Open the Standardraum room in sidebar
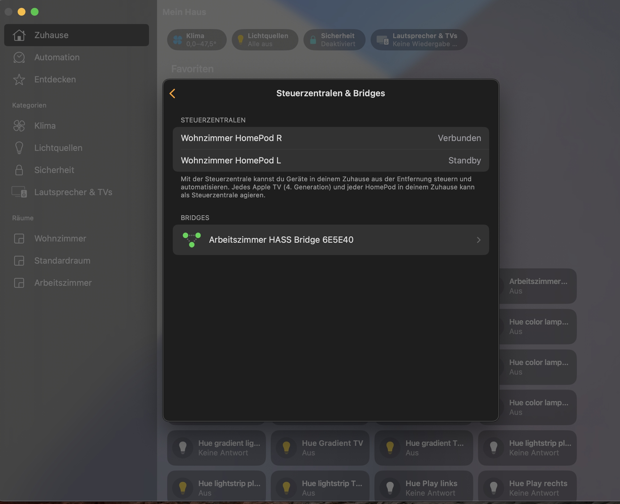 tap(76, 261)
